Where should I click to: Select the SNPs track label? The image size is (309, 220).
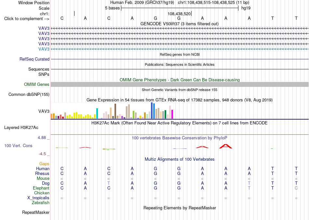pos(44,75)
